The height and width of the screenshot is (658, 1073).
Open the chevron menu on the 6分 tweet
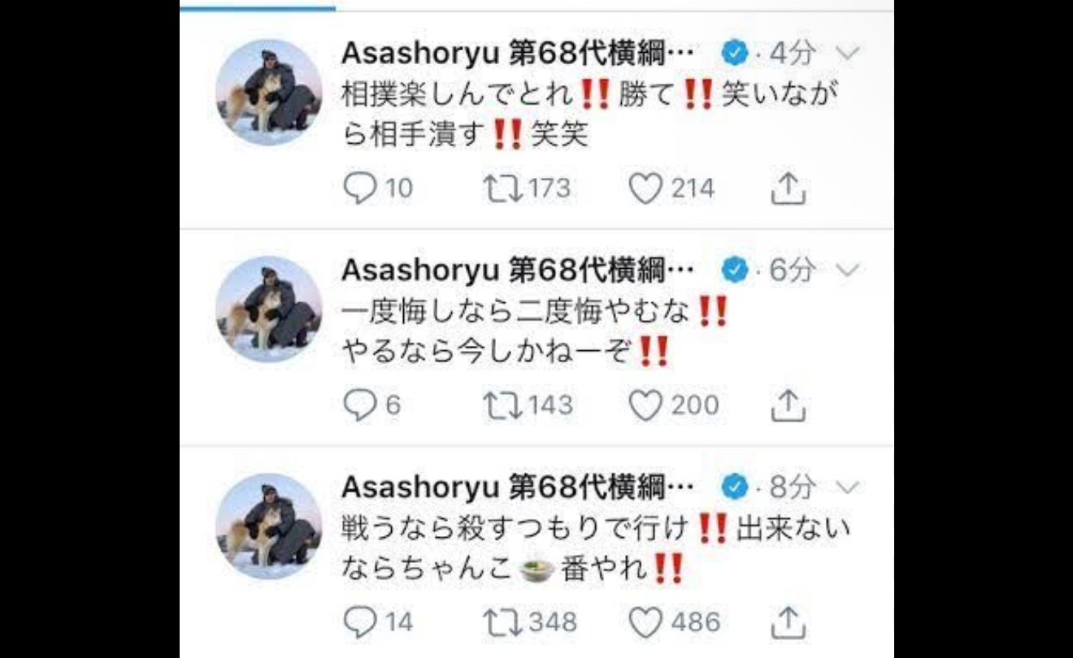[x=847, y=271]
